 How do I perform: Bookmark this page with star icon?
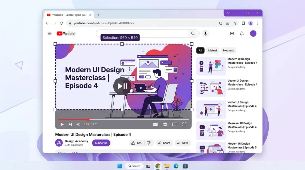click(x=235, y=23)
